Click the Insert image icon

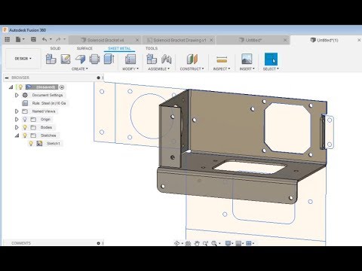tap(247, 59)
